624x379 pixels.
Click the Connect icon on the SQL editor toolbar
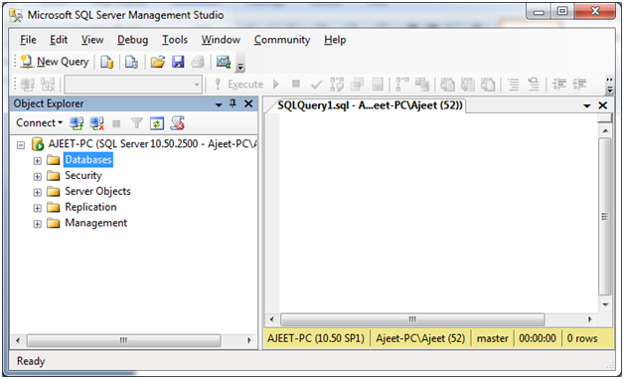tap(28, 85)
